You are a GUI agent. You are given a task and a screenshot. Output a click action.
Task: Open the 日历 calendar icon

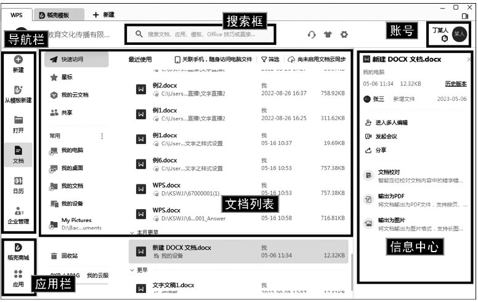(18, 181)
